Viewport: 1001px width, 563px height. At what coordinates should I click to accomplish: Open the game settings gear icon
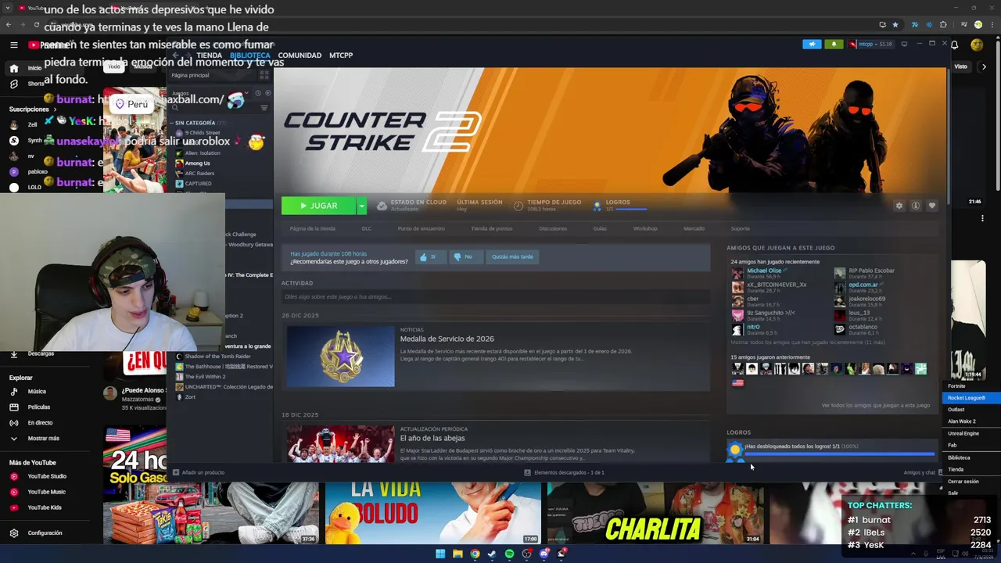click(x=899, y=206)
